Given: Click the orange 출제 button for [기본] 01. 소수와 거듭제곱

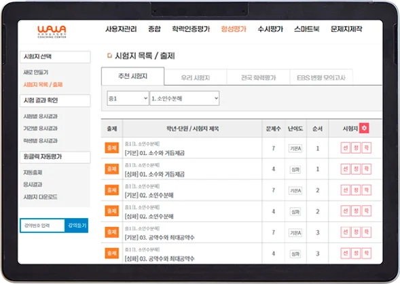Looking at the screenshot, I should [x=112, y=147].
